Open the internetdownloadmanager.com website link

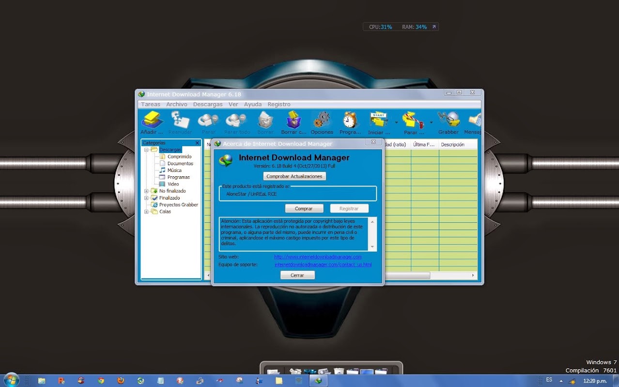tap(318, 257)
